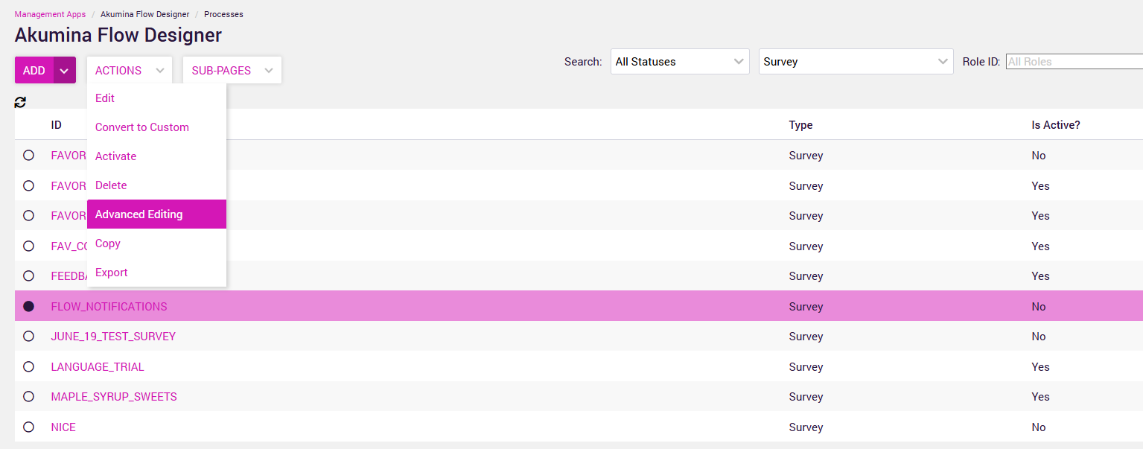Image resolution: width=1143 pixels, height=449 pixels.
Task: Choose Edit from the Actions menu
Action: 105,98
